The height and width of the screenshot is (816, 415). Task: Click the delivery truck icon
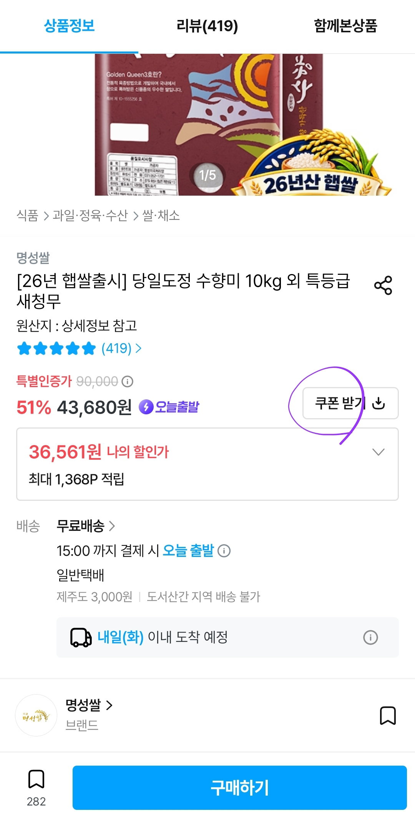pyautogui.click(x=81, y=638)
